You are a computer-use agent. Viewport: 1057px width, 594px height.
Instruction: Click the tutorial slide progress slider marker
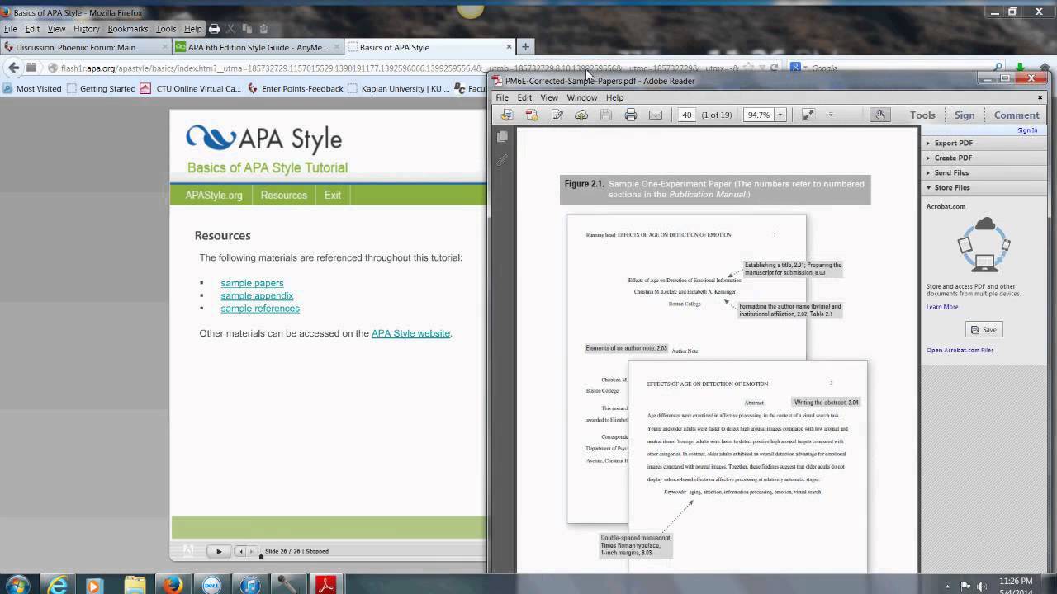(261, 557)
